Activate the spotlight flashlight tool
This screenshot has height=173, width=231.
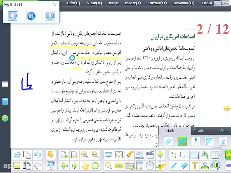[x=129, y=155]
